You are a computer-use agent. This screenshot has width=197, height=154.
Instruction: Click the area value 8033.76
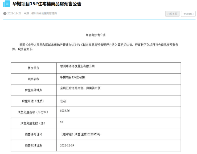coord(65,111)
